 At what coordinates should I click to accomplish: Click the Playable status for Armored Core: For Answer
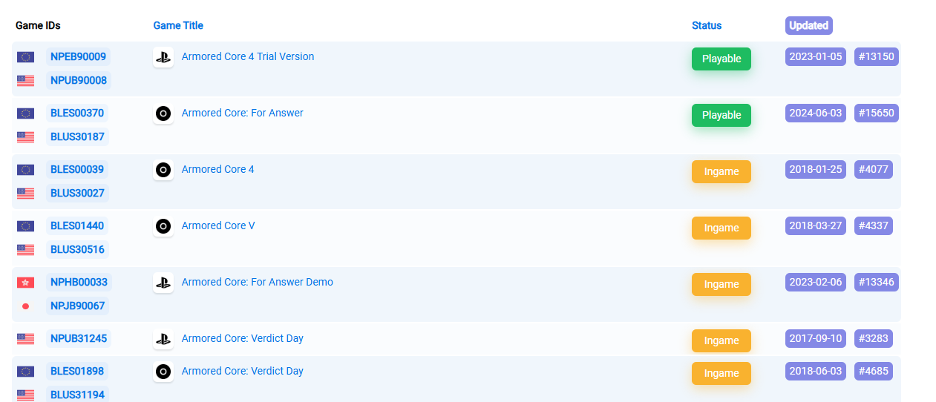pos(721,115)
